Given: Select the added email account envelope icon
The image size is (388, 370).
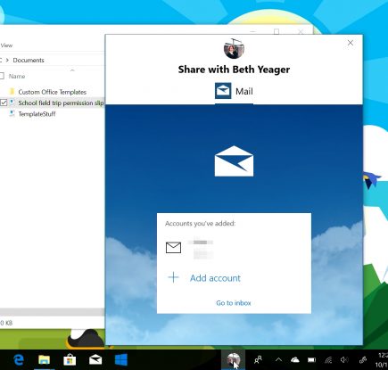Looking at the screenshot, I should tap(173, 247).
